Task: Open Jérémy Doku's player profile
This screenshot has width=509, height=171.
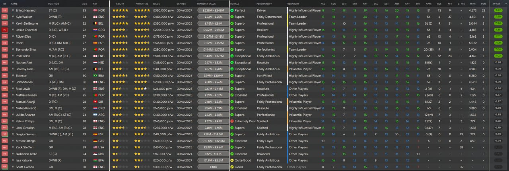Action: tap(26, 69)
